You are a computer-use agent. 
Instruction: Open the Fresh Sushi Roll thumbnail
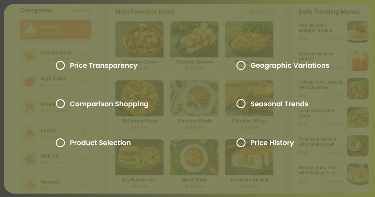(x=249, y=157)
